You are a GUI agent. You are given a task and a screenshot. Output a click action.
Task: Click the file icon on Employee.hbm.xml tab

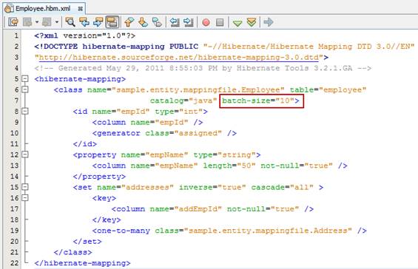pyautogui.click(x=9, y=9)
